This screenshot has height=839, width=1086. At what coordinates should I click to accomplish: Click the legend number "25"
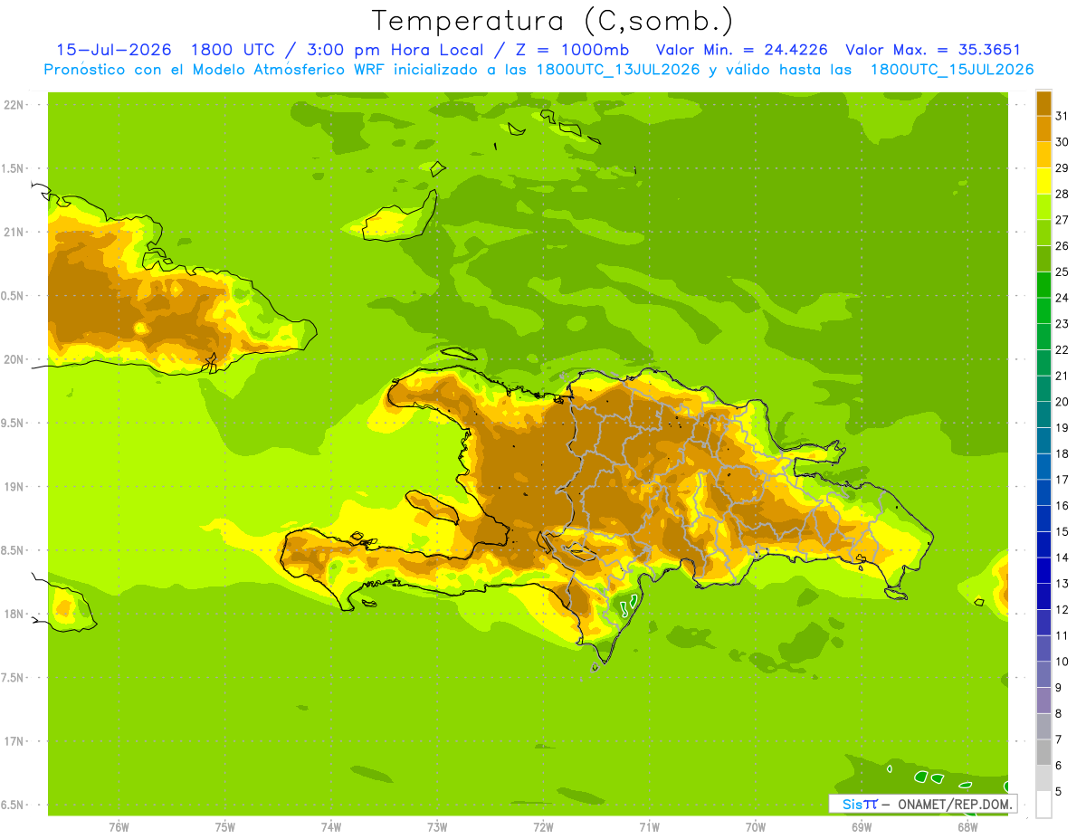pyautogui.click(x=1062, y=272)
